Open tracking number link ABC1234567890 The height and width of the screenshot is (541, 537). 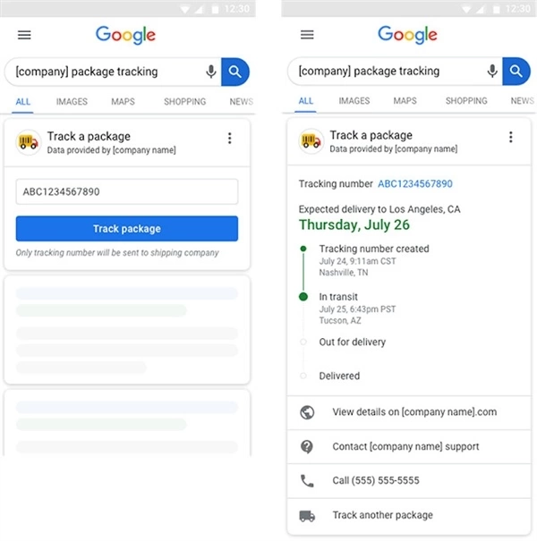414,184
